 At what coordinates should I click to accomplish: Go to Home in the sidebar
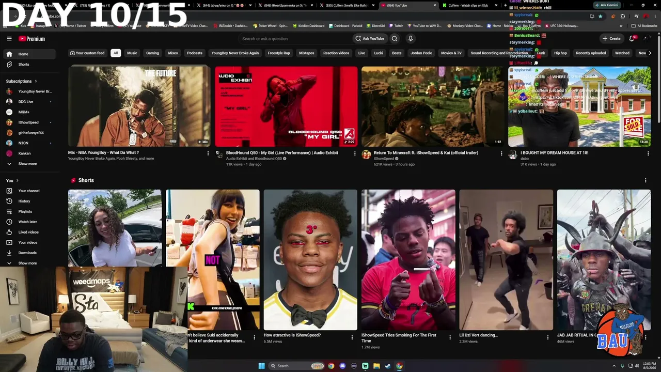pyautogui.click(x=30, y=54)
